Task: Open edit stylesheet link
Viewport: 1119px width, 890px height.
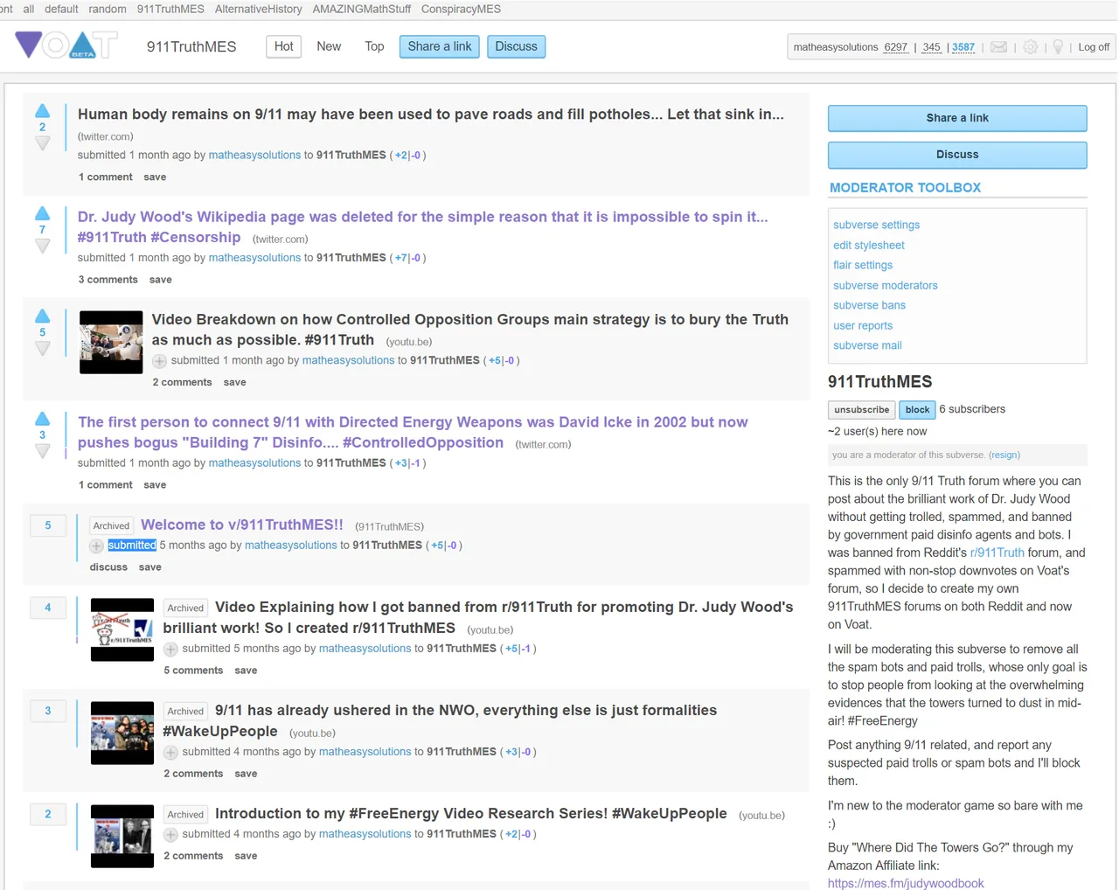Action: tap(869, 245)
